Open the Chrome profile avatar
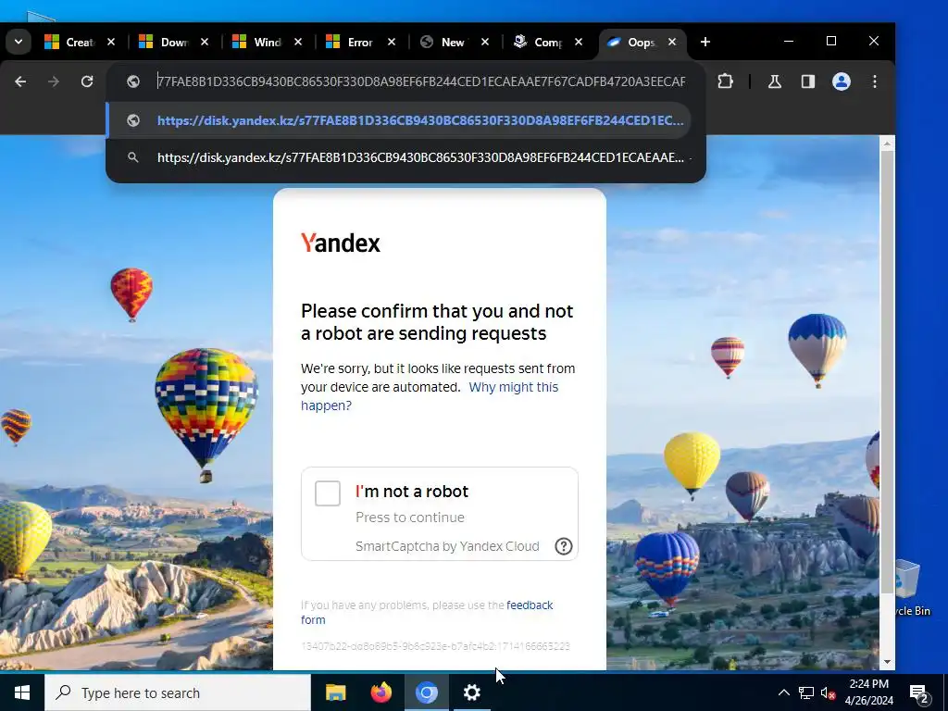This screenshot has width=948, height=711. coord(841,81)
